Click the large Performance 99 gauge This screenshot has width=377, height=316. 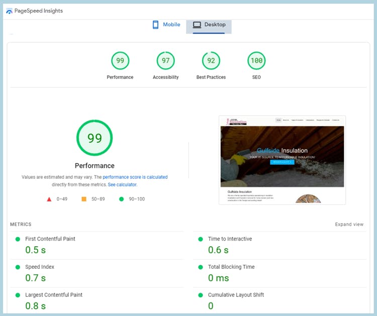(95, 138)
